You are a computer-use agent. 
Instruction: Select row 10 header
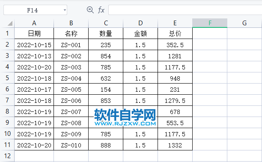coord(7,134)
